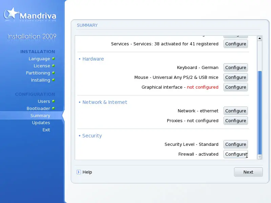Open Configure for Keyboard - German
This screenshot has width=271, height=203.
(236, 67)
